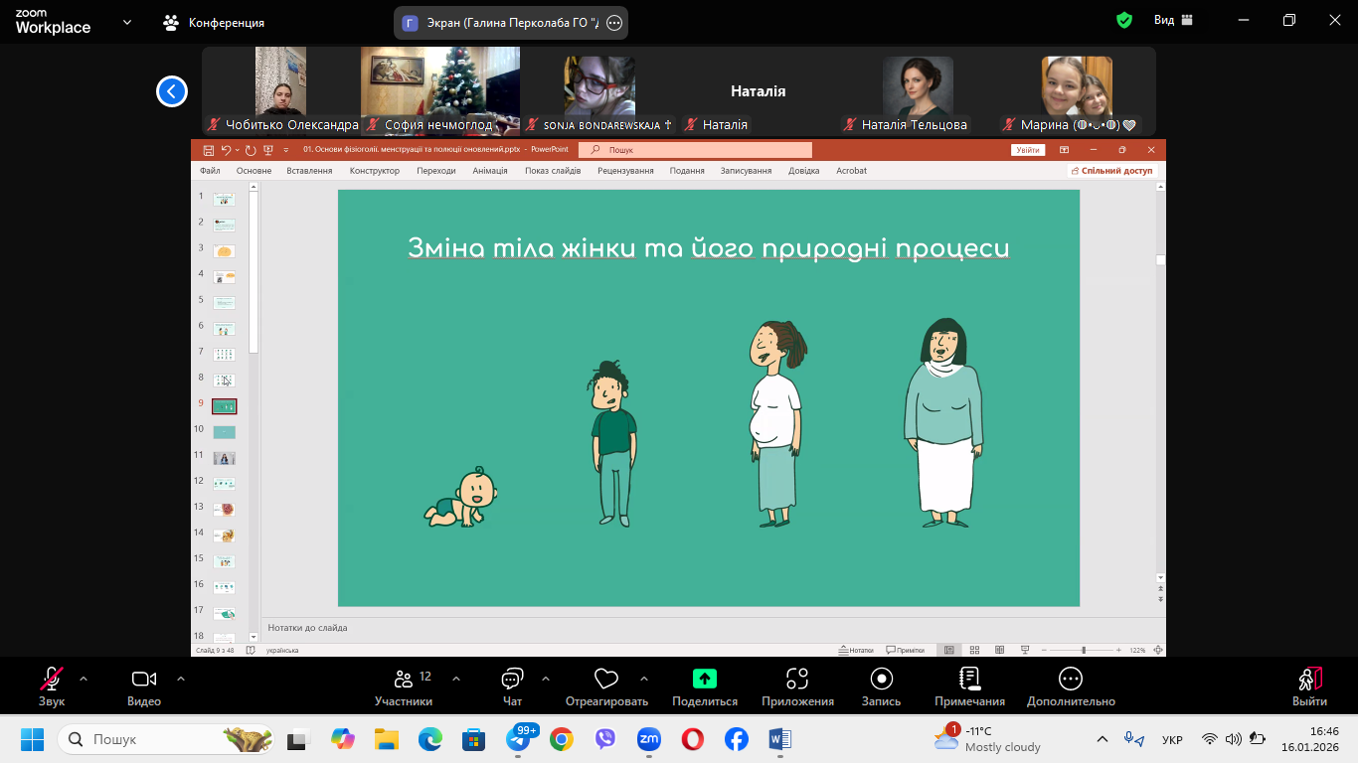1358x763 pixels.
Task: Open the Приложения apps icon
Action: pyautogui.click(x=797, y=680)
